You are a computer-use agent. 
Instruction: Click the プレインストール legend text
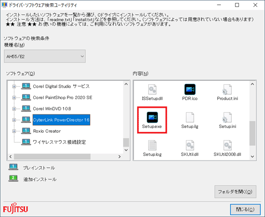tap(39, 168)
